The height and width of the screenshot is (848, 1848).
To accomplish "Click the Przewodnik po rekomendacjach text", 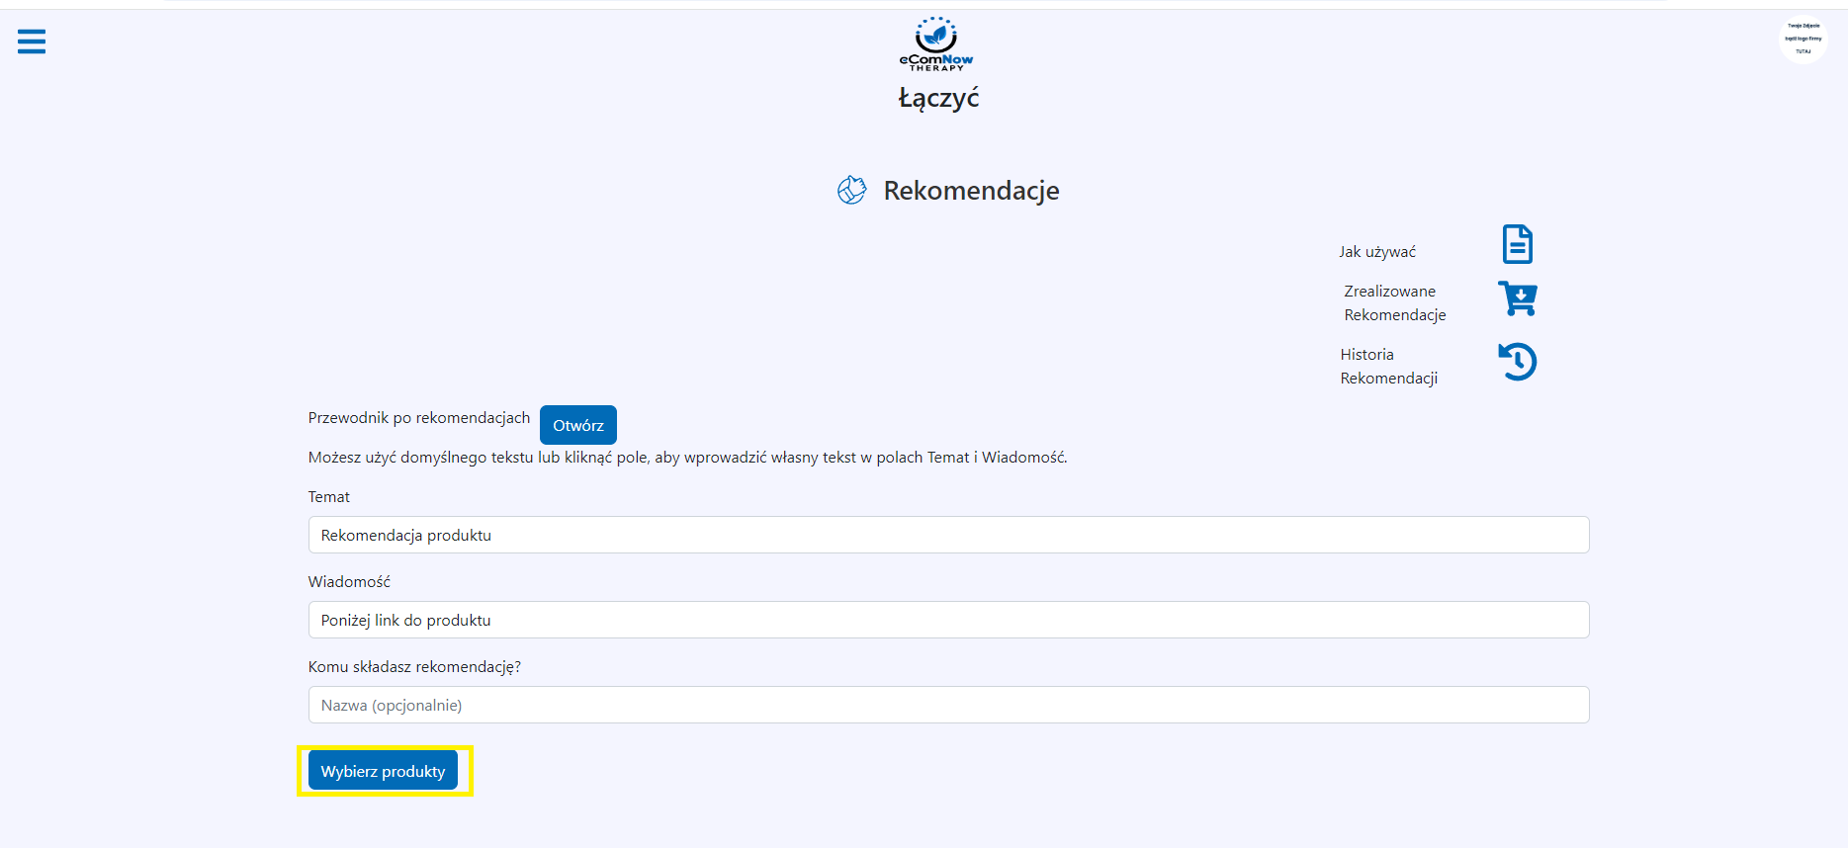I will pyautogui.click(x=419, y=418).
